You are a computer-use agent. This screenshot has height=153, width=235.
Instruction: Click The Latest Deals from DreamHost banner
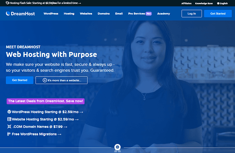(46, 101)
